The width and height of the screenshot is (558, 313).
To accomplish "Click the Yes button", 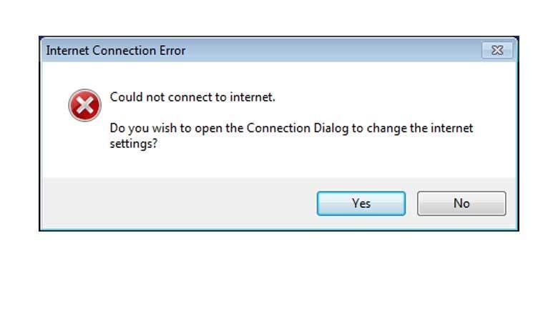I will pyautogui.click(x=361, y=204).
